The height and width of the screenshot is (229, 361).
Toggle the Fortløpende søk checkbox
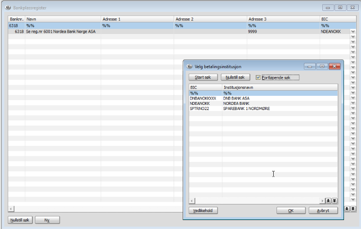coord(258,77)
